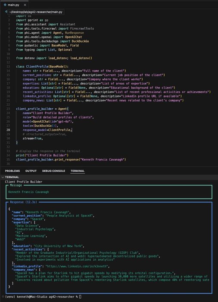Click line number 28 in the gutter

tap(8, 130)
